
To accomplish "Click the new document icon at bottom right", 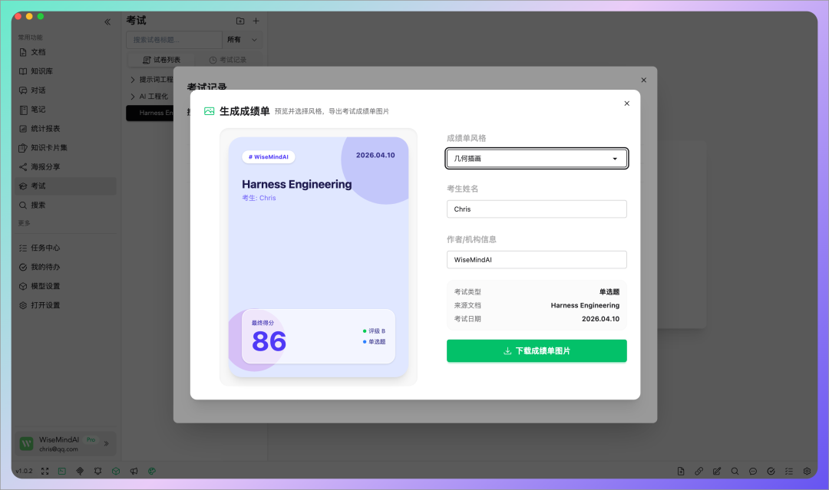I will click(681, 471).
